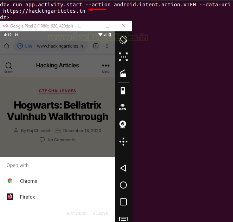Tap the comment bubble icon

click(42, 140)
